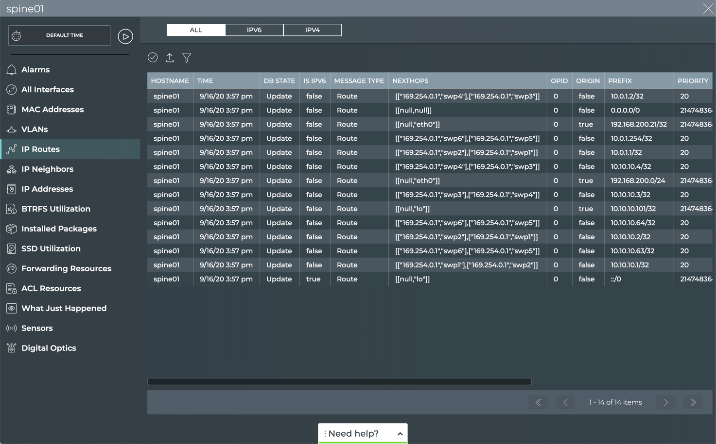This screenshot has width=716, height=444.
Task: Expand the Need help? panel chevron
Action: pos(400,434)
